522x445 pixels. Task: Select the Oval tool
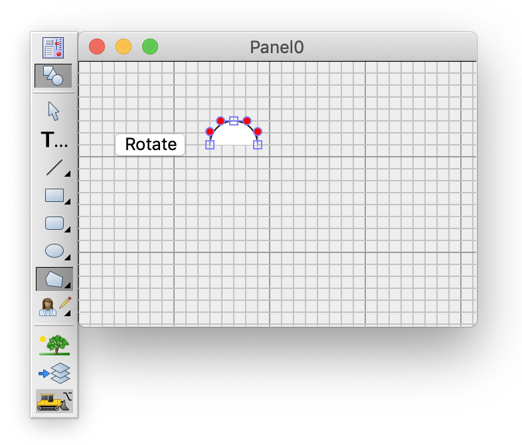54,251
